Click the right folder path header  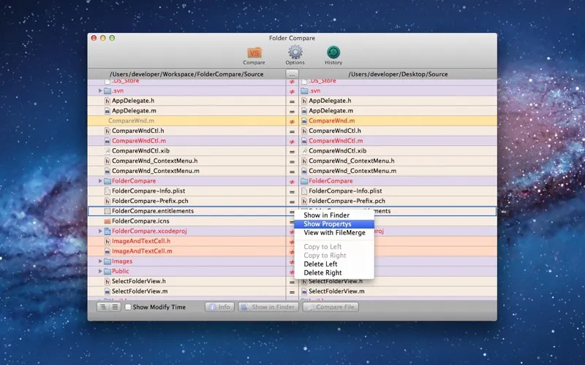click(x=398, y=74)
